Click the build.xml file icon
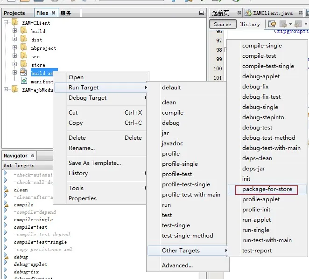309x279 pixels. pos(24,73)
